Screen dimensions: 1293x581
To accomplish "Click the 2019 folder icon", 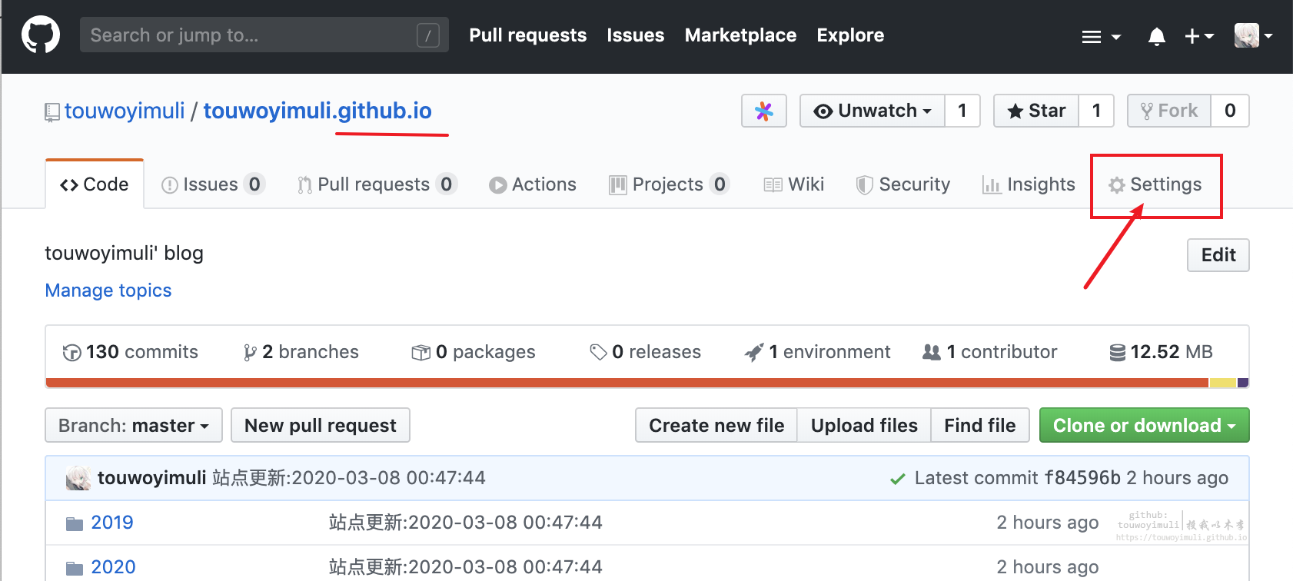I will point(75,523).
